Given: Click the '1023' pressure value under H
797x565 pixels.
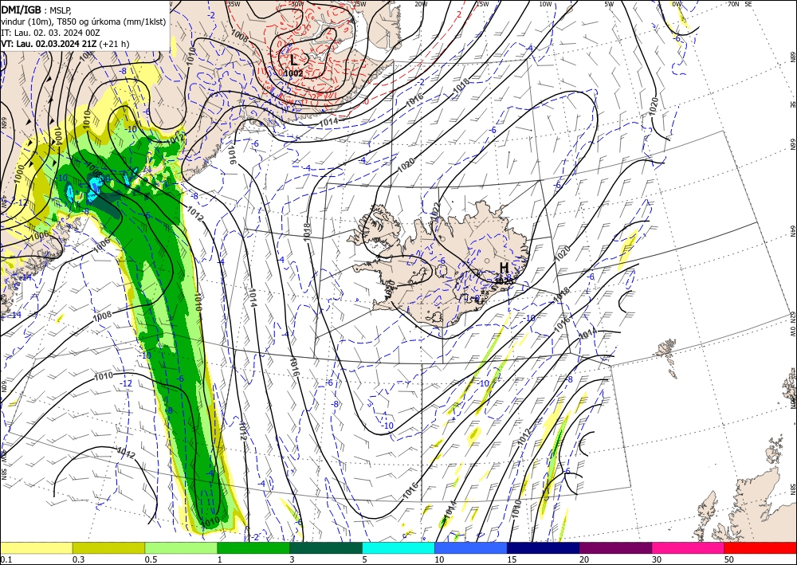Looking at the screenshot, I should click(x=504, y=280).
